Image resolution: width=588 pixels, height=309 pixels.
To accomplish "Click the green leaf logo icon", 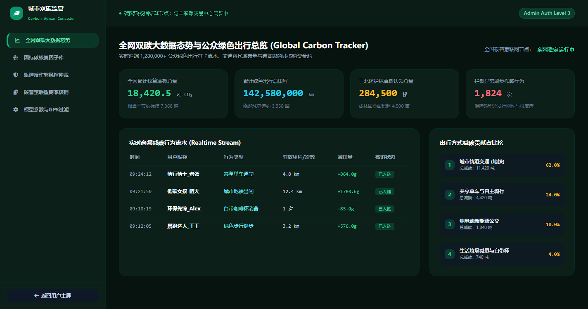I will tap(17, 13).
